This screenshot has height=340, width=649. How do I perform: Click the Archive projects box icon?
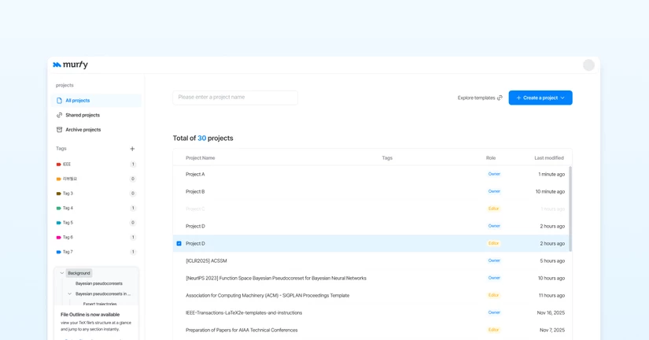59,130
